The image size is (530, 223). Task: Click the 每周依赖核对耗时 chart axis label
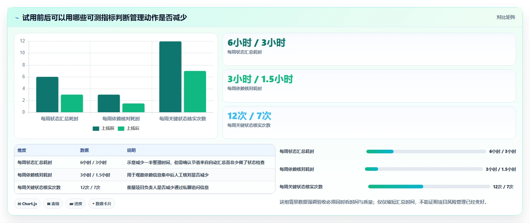pyautogui.click(x=121, y=119)
